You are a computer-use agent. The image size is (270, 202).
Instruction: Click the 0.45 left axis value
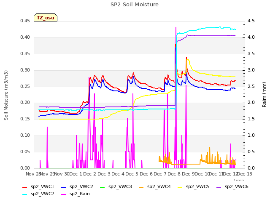(x=25, y=21)
